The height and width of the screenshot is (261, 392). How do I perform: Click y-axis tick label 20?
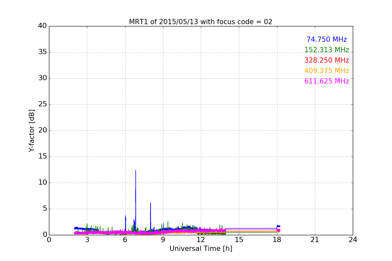click(x=42, y=130)
